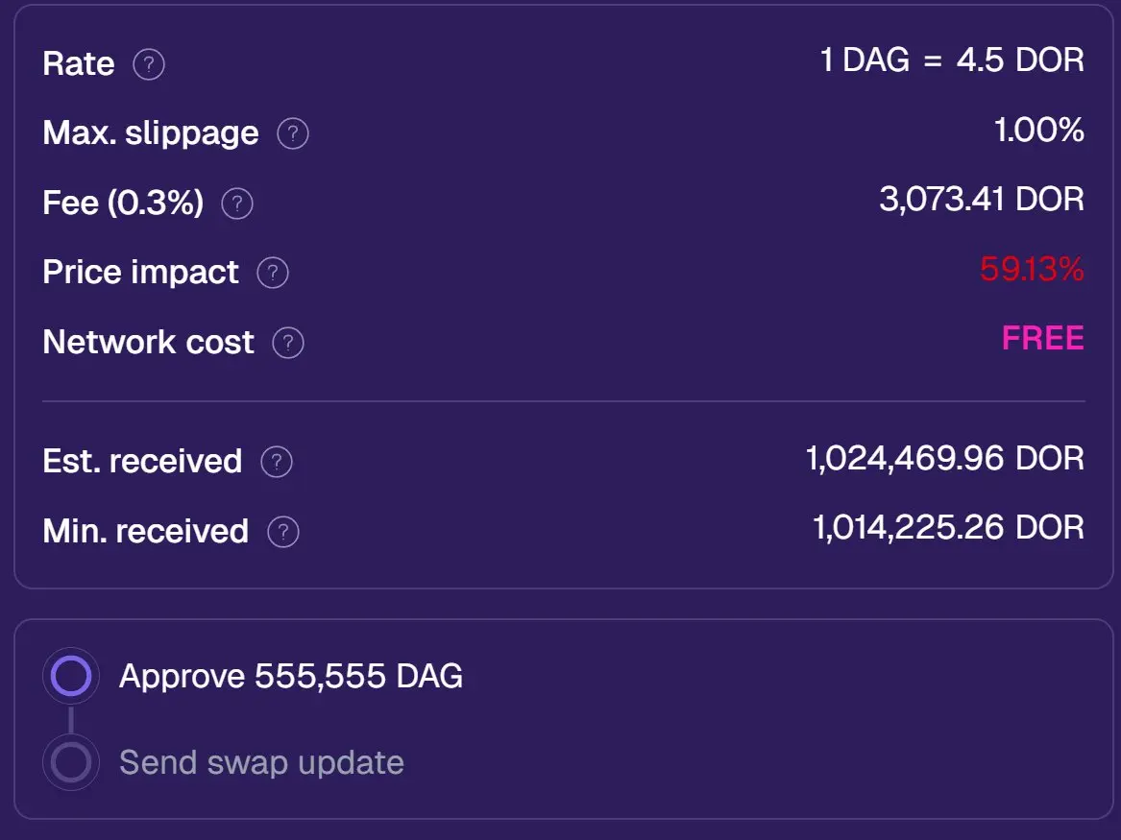
Task: Click the Max. slippage question mark icon
Action: click(x=292, y=133)
